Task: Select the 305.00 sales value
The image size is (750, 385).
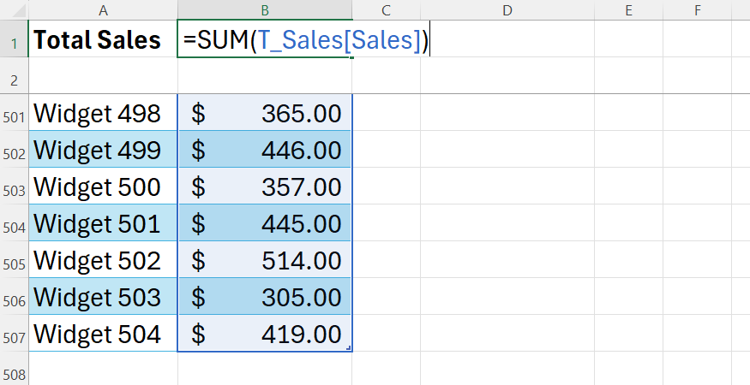Action: [265, 297]
